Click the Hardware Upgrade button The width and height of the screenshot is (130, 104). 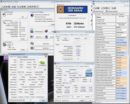[x=111, y=11]
